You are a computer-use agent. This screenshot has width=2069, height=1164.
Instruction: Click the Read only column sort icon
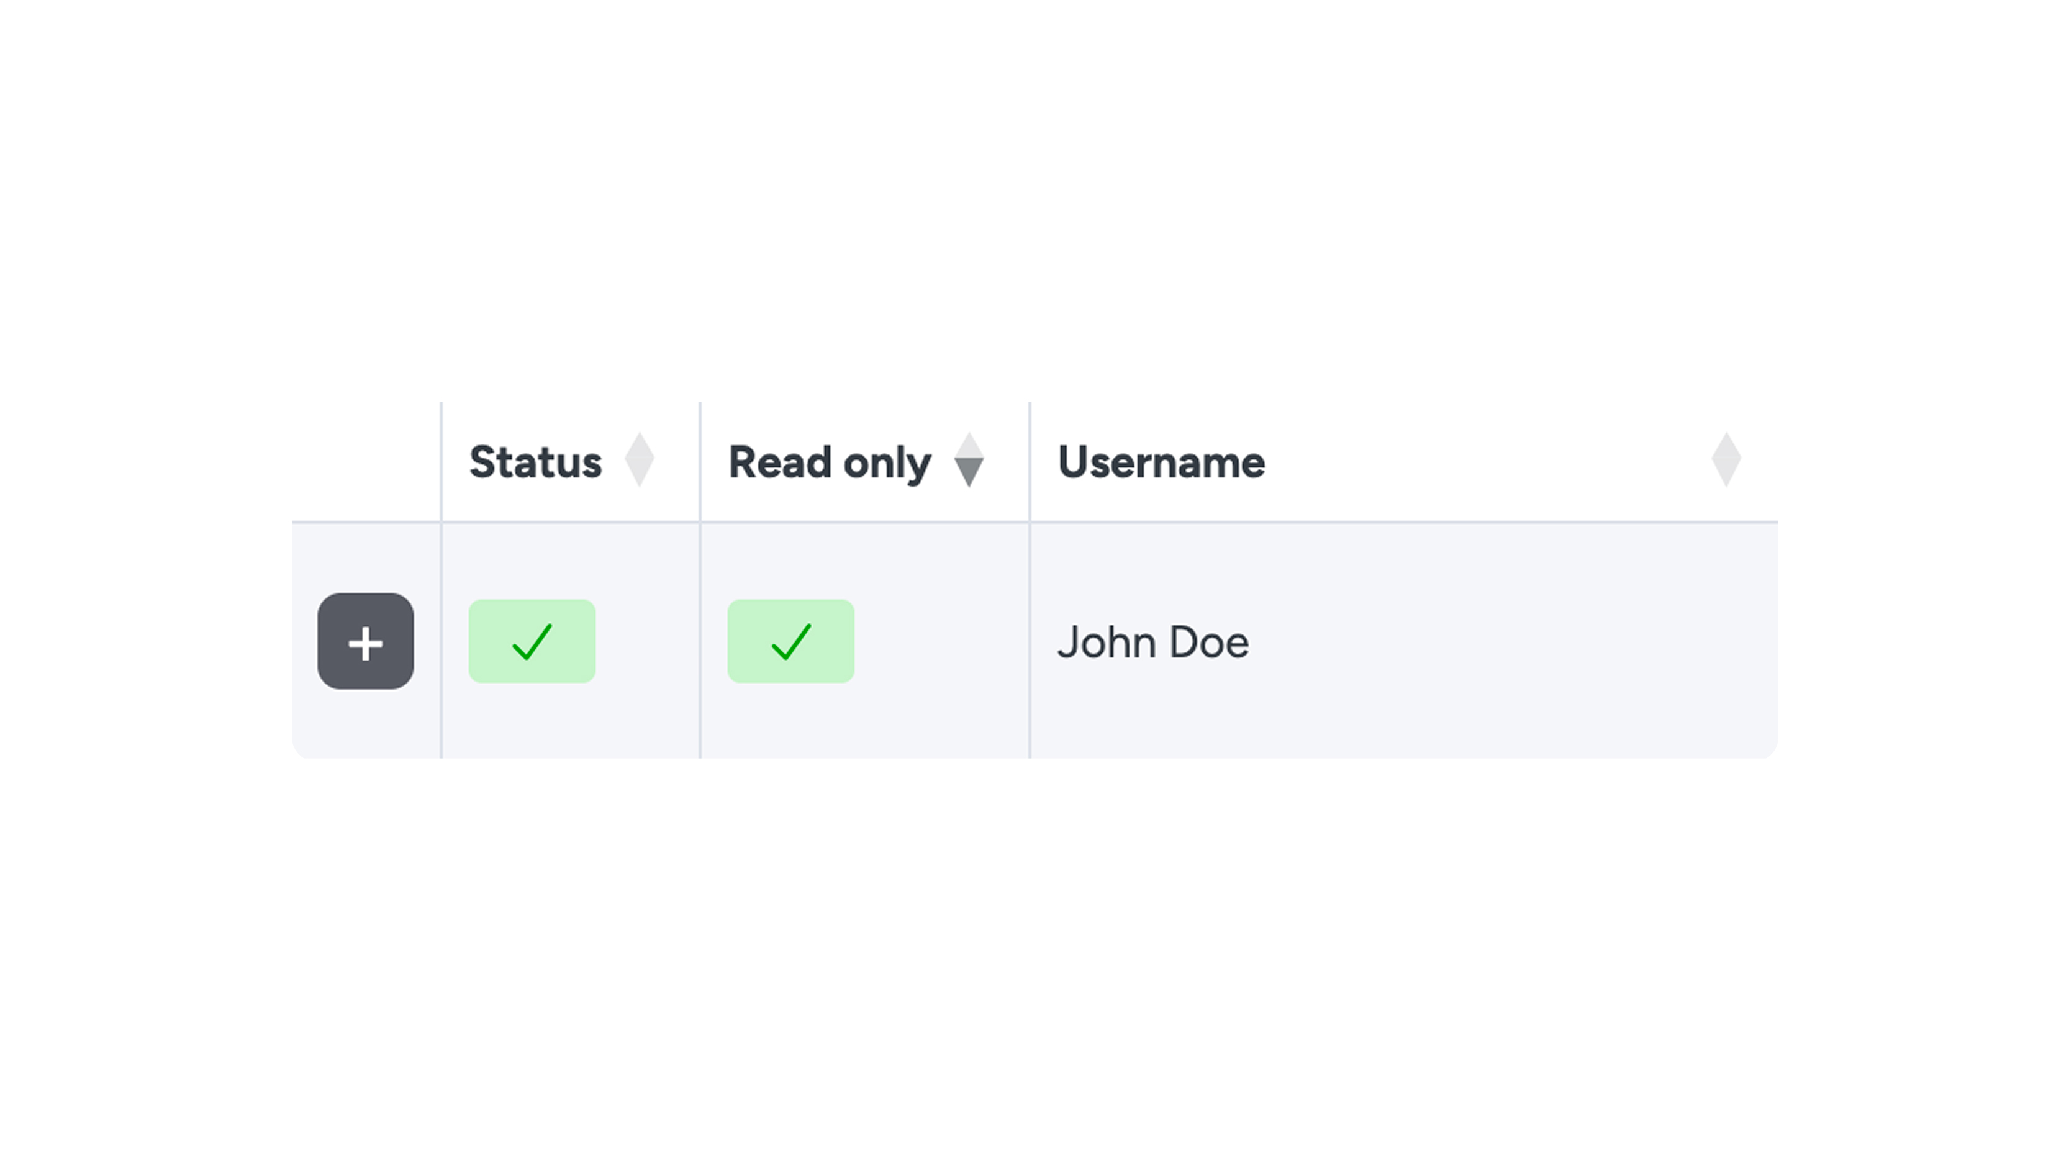click(x=969, y=460)
